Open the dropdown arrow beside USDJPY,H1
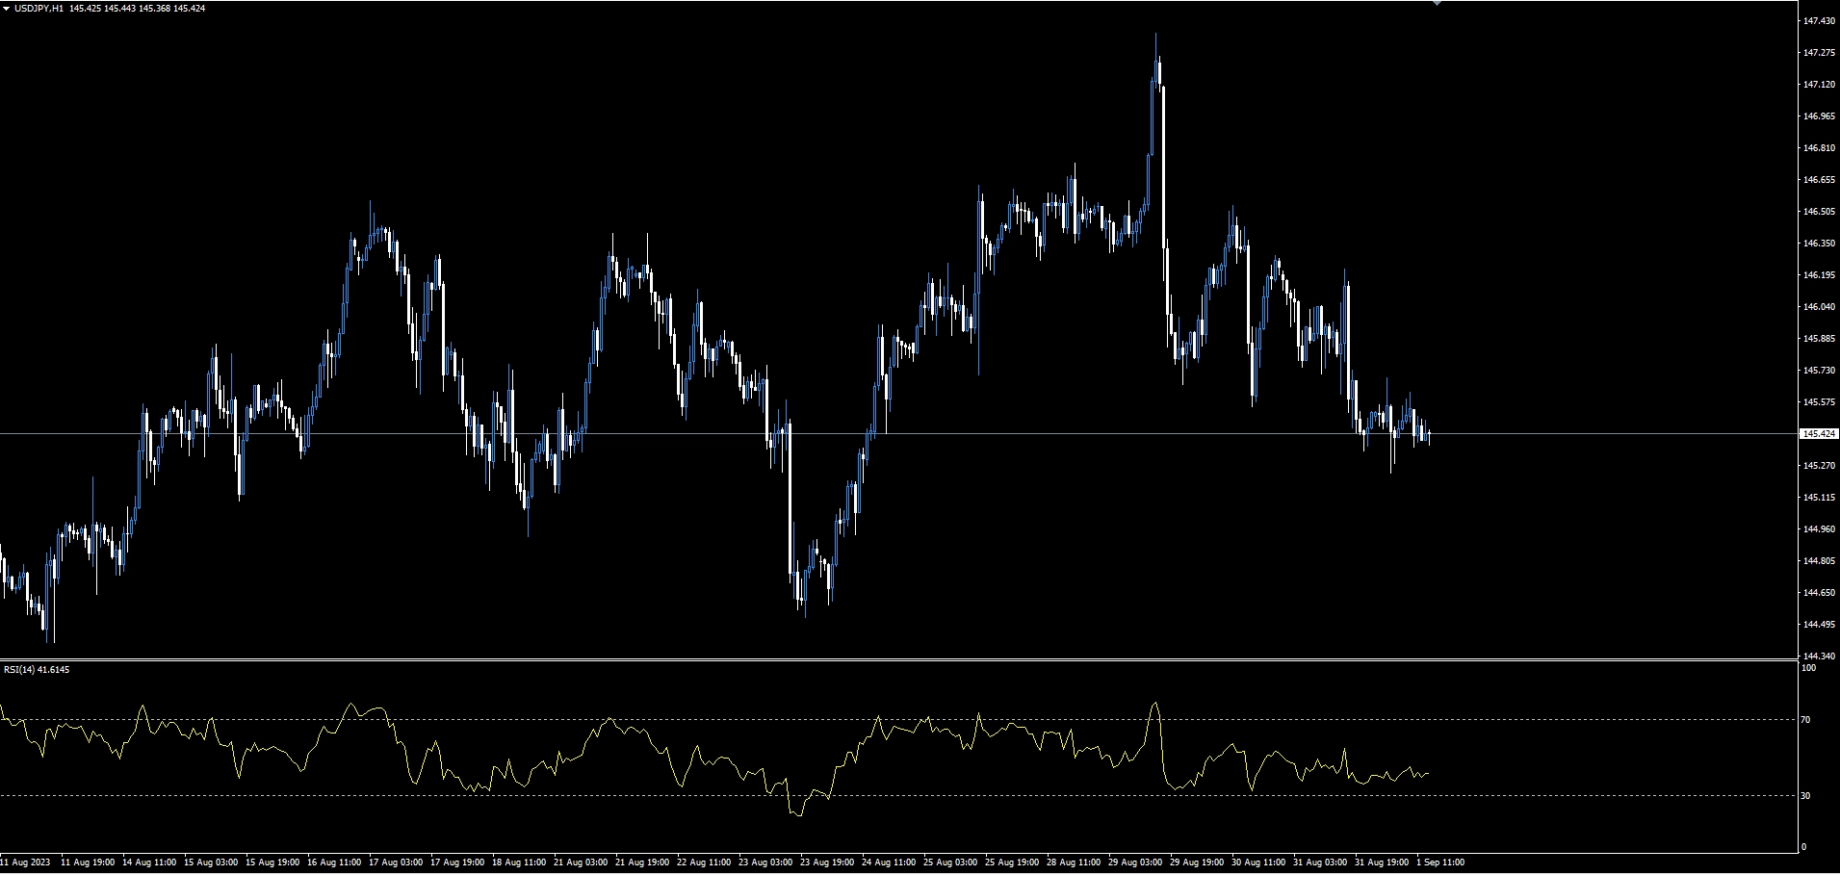This screenshot has height=875, width=1840. tap(7, 9)
